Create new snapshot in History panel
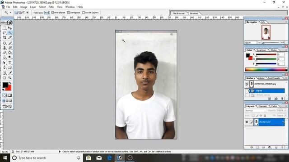 click(276, 99)
